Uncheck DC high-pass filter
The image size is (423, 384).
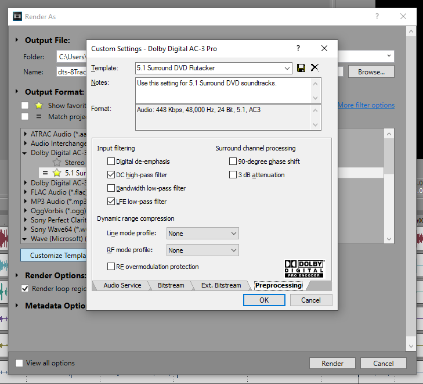(111, 175)
